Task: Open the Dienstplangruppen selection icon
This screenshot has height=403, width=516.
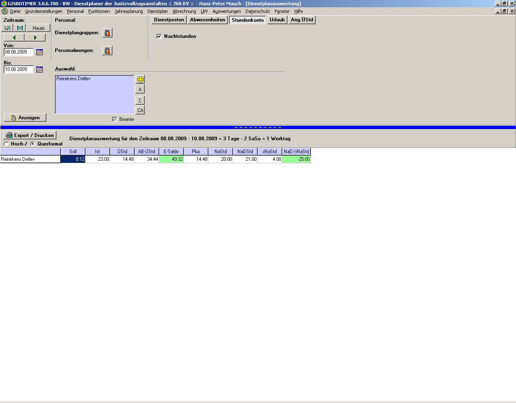Action: pos(107,33)
